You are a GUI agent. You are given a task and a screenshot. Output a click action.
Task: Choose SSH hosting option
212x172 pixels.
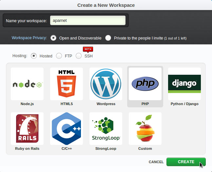coord(79,56)
